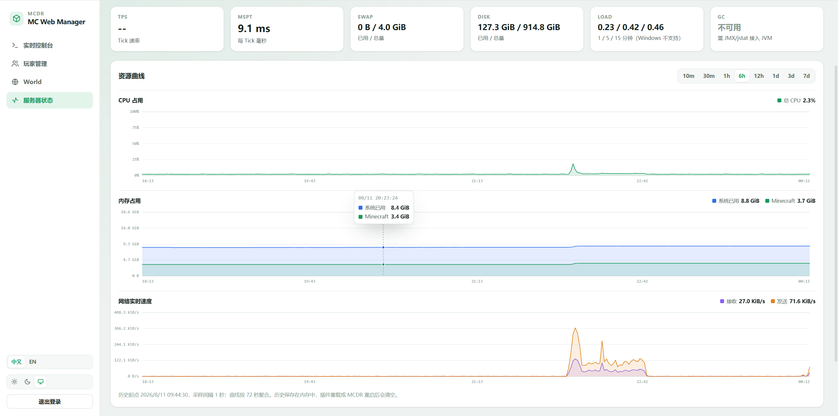Screen dimensions: 838x416
Task: Click the Minecraft green memory legend swatch
Action: click(767, 201)
